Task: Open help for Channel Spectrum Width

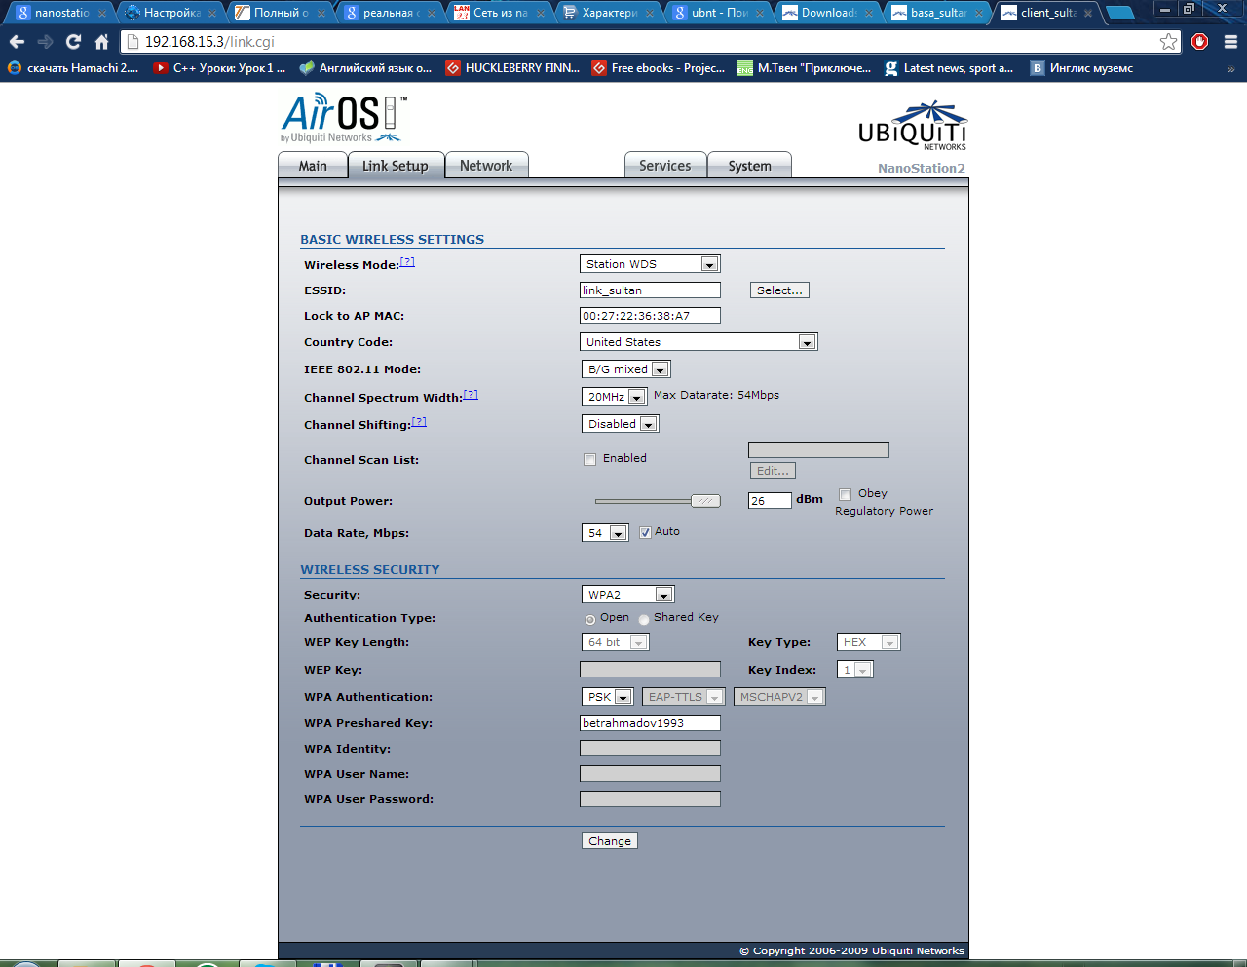Action: (471, 395)
